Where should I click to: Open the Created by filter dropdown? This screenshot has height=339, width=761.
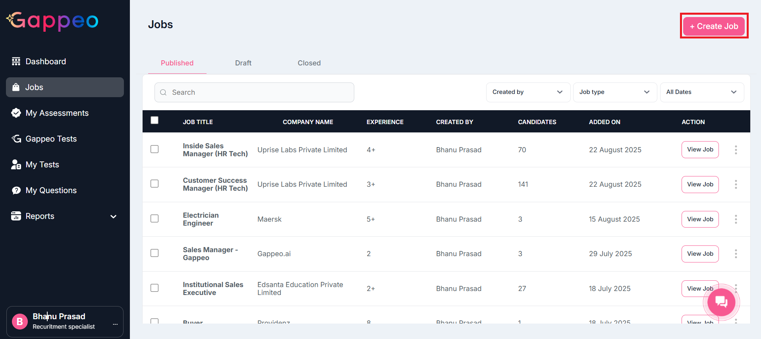(x=528, y=92)
